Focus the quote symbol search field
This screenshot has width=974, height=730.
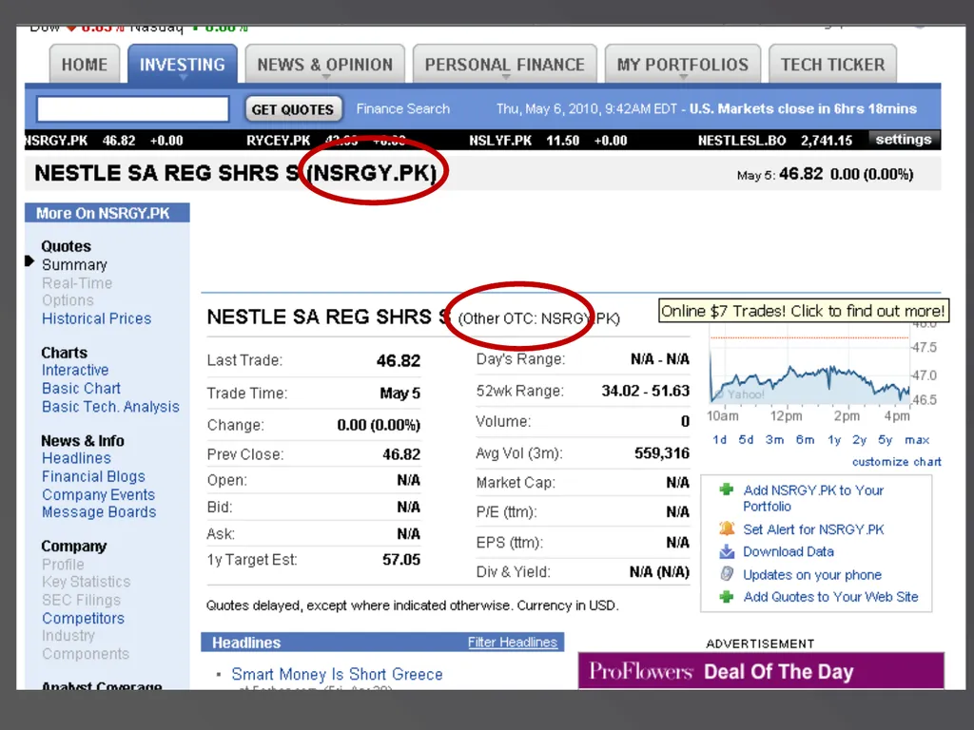coord(133,109)
